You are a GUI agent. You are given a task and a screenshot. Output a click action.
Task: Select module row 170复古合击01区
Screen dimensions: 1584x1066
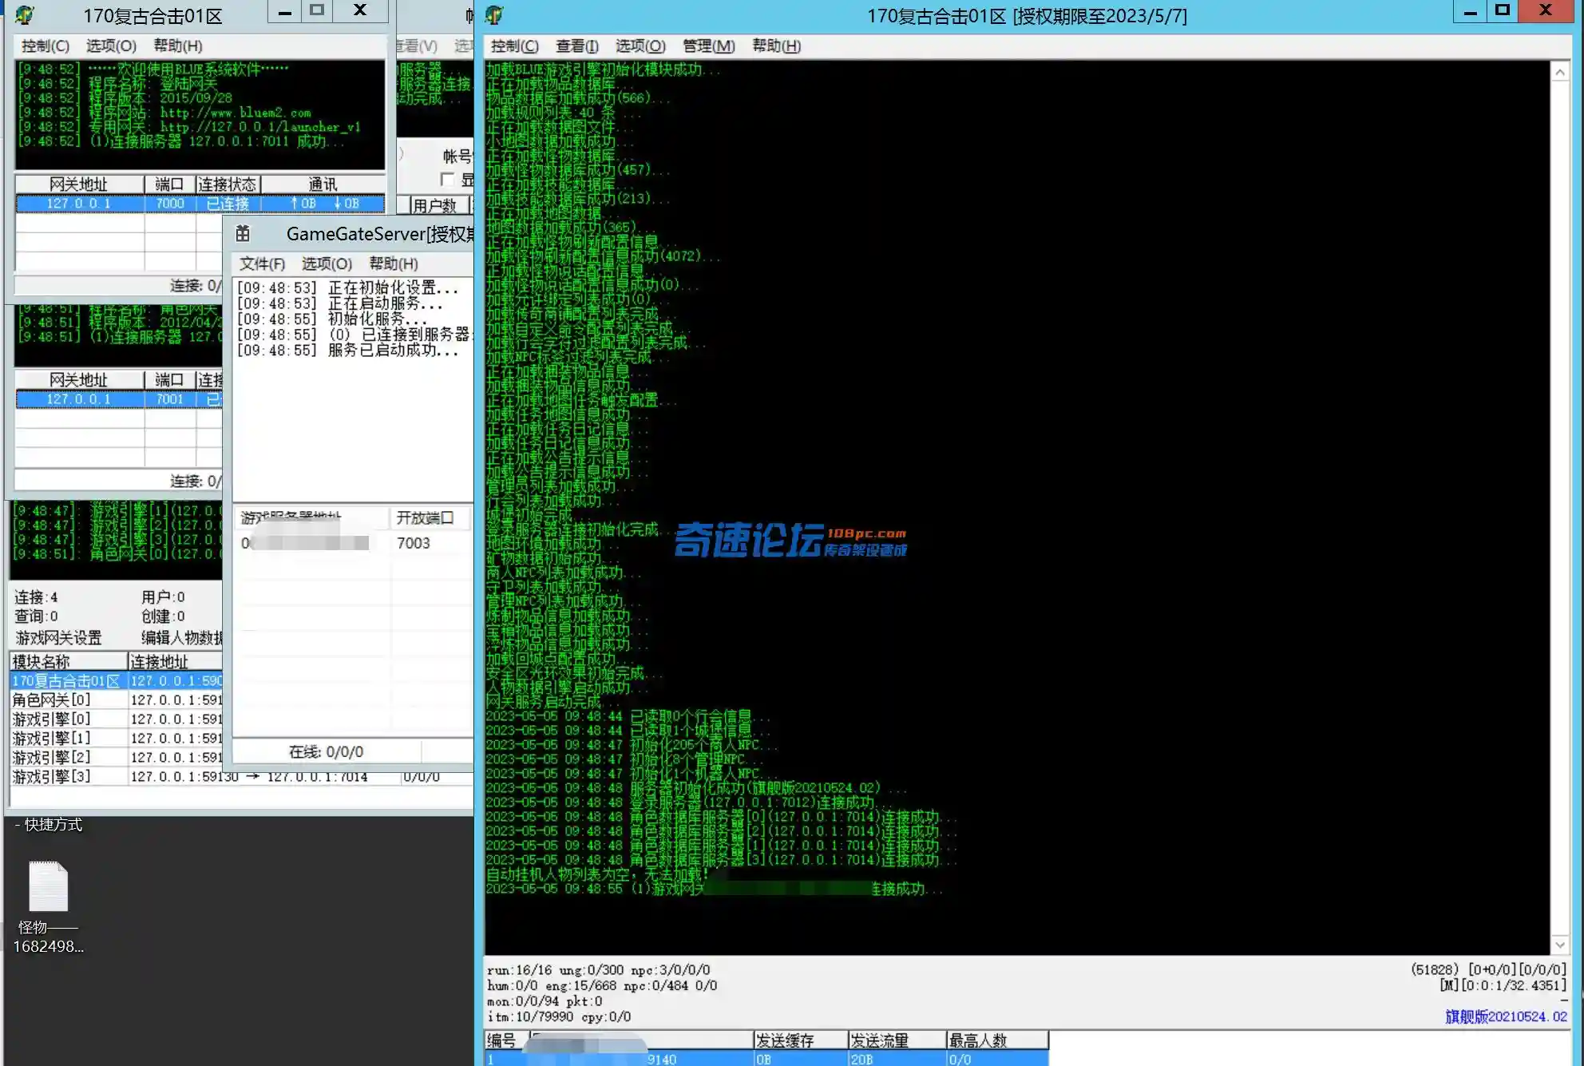pyautogui.click(x=117, y=681)
